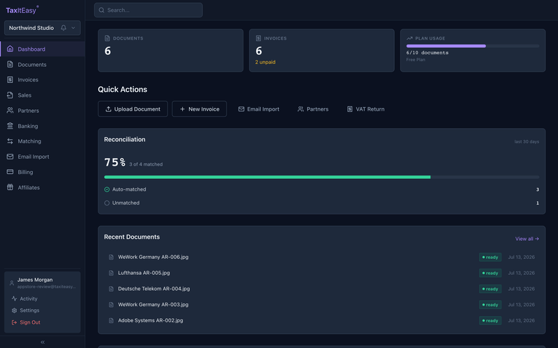Click file icon beside Adobe Systems AR-002.jpg
Image resolution: width=558 pixels, height=348 pixels.
coord(111,320)
